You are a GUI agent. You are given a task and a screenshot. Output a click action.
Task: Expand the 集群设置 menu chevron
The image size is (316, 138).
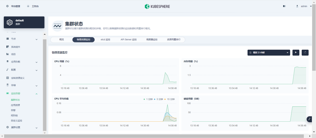(37, 128)
